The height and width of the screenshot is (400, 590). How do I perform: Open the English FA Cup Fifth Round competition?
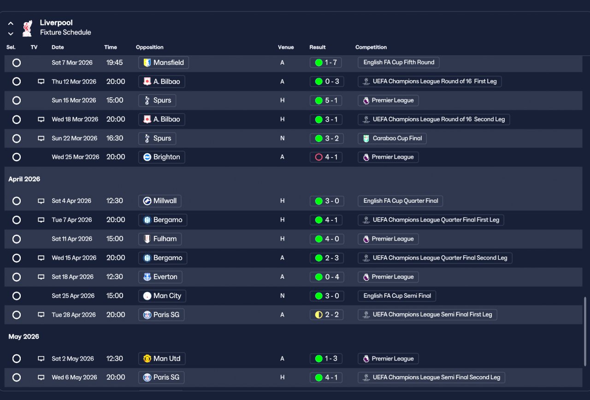[399, 63]
